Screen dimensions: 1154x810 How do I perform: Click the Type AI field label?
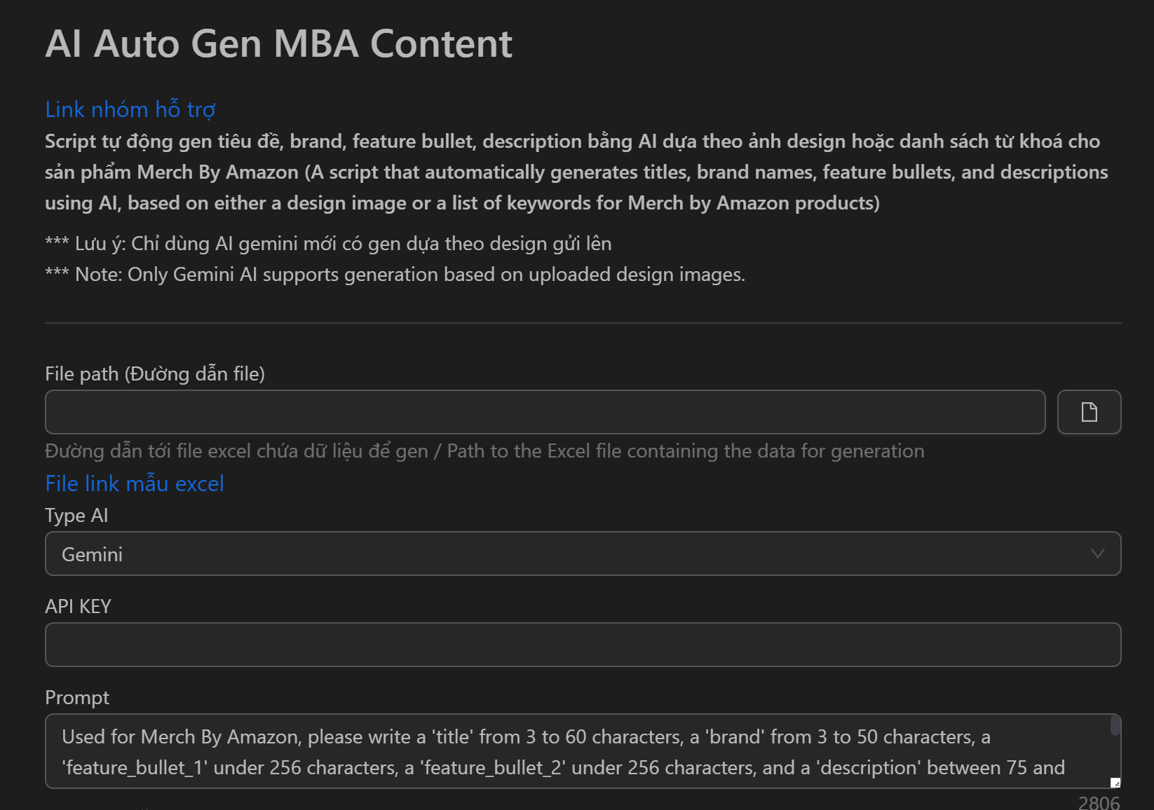(76, 515)
